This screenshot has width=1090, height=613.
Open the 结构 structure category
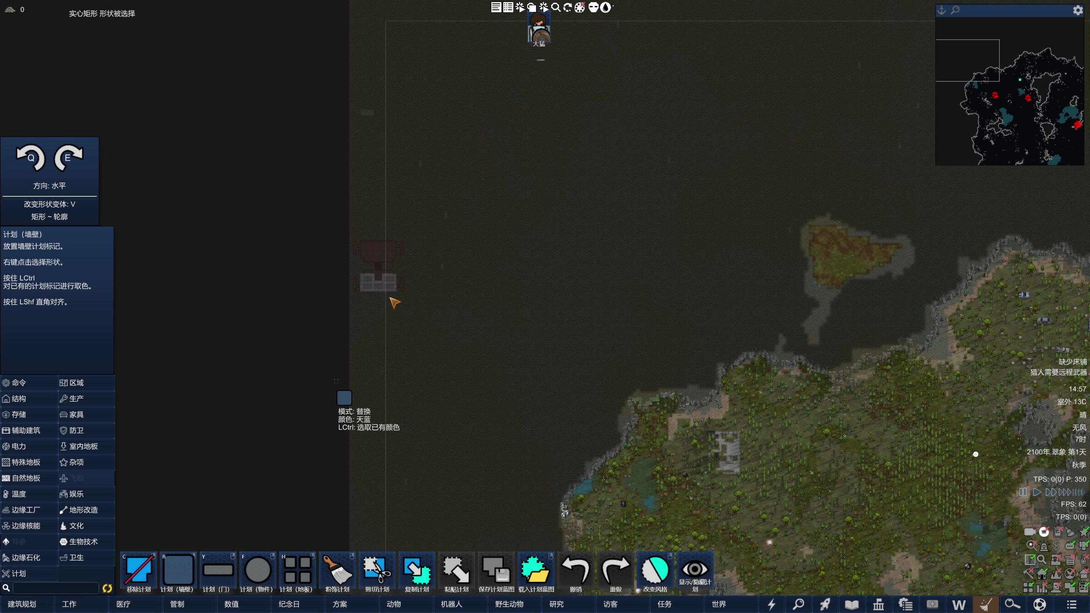(x=29, y=398)
